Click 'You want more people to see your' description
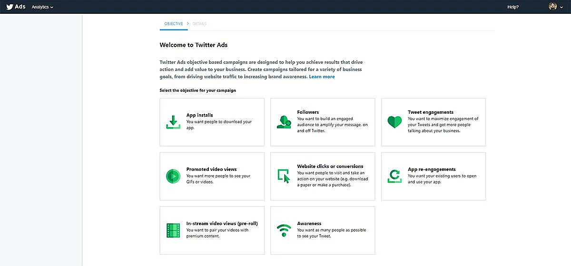Image resolution: width=571 pixels, height=266 pixels. pyautogui.click(x=218, y=179)
